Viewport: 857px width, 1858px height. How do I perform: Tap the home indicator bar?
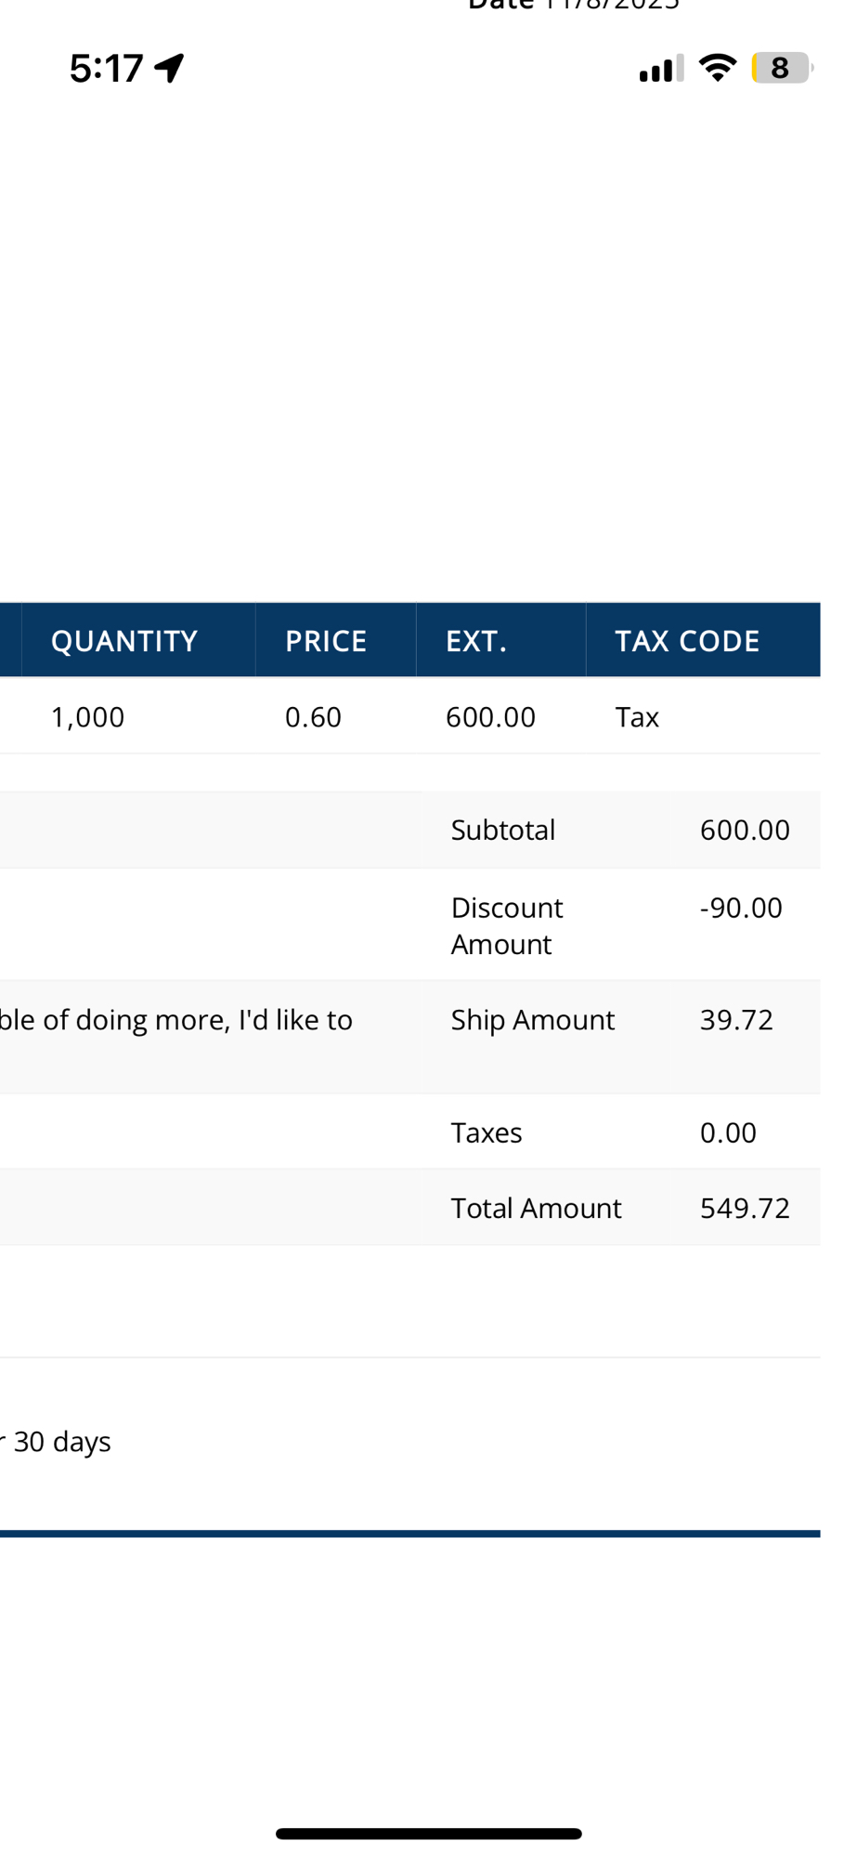429,1834
